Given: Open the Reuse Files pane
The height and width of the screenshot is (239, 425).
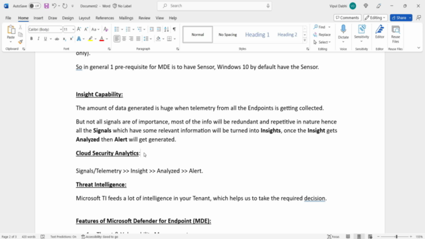Looking at the screenshot, I should tap(396, 34).
